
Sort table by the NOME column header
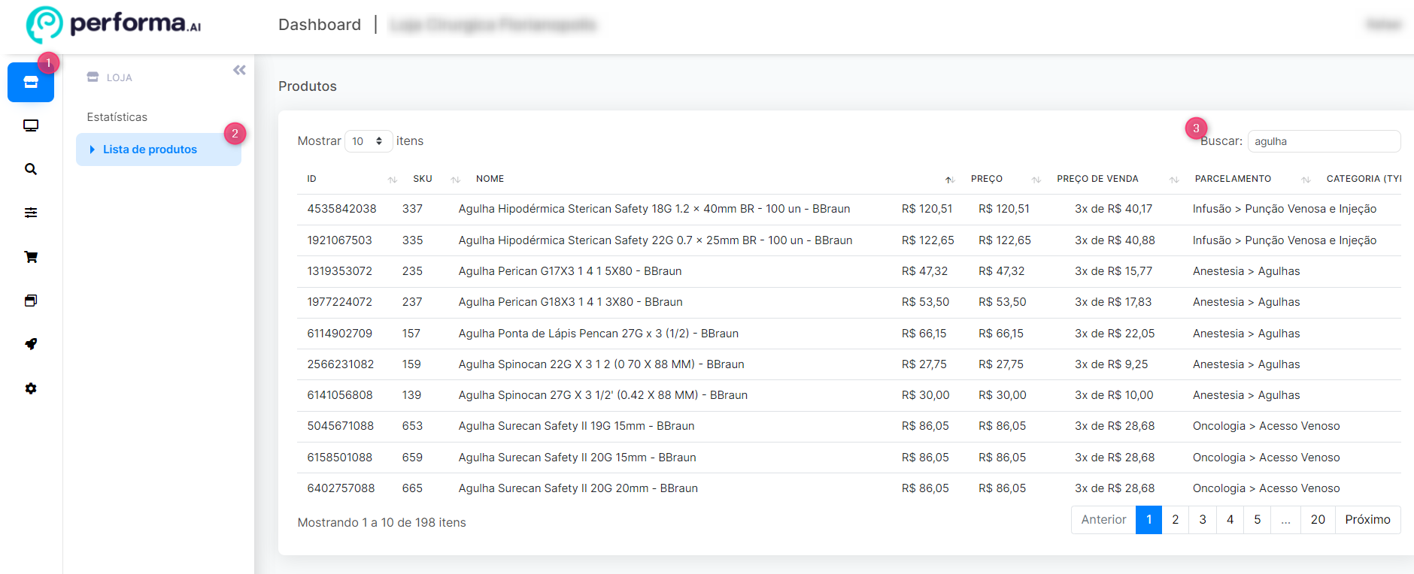coord(490,179)
